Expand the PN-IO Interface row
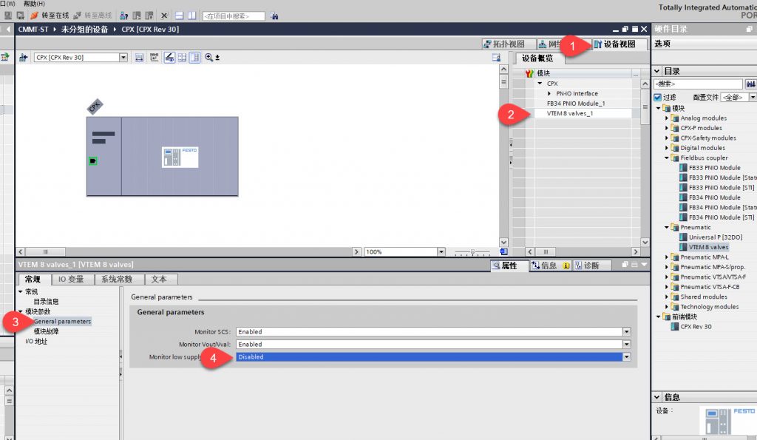The height and width of the screenshot is (440, 757). click(549, 94)
